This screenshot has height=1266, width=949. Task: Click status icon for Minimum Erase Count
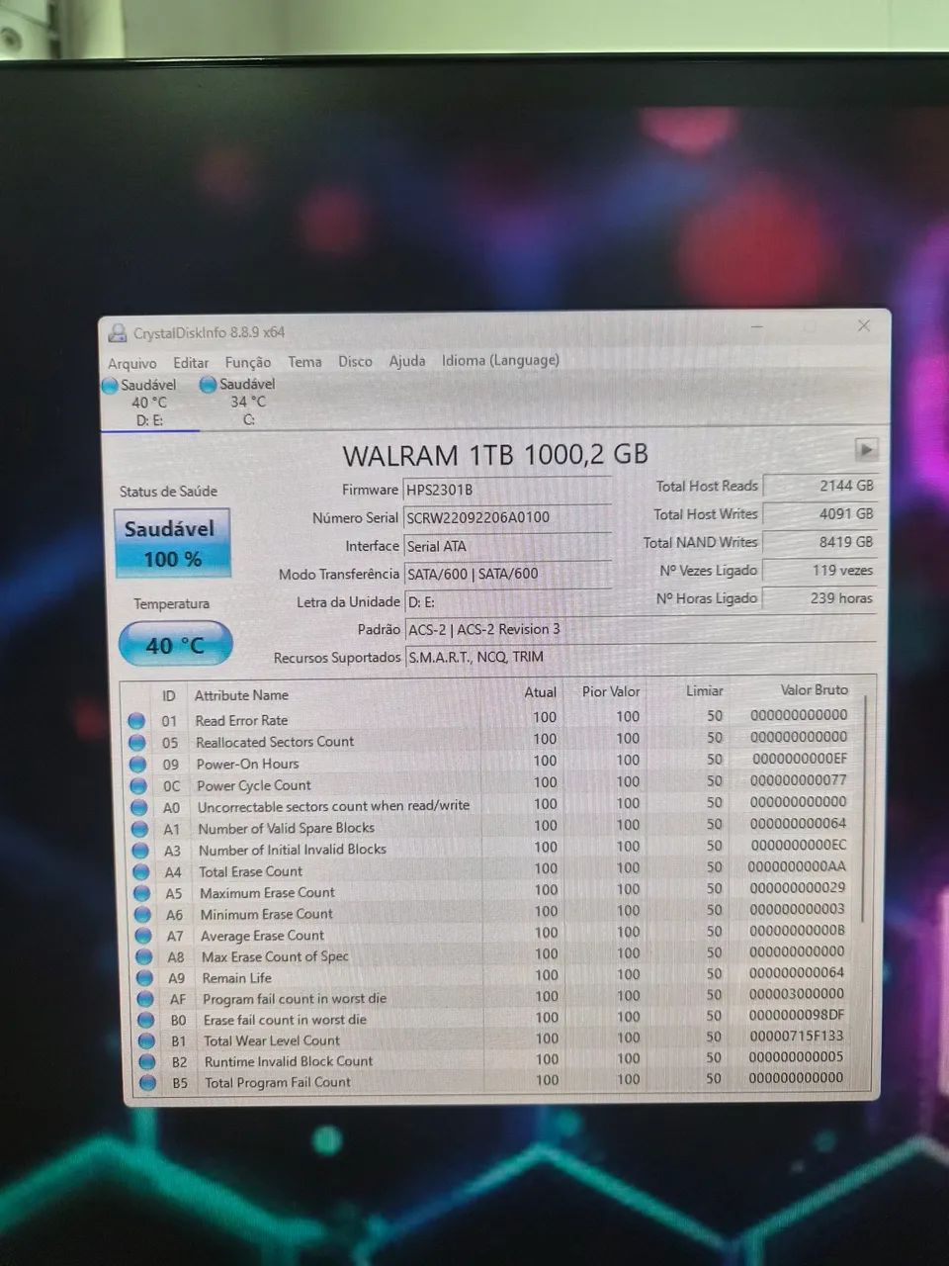(143, 915)
